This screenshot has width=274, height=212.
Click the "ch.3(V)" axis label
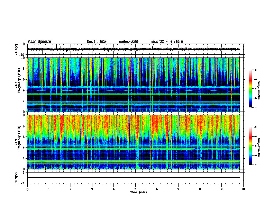click(x=17, y=178)
